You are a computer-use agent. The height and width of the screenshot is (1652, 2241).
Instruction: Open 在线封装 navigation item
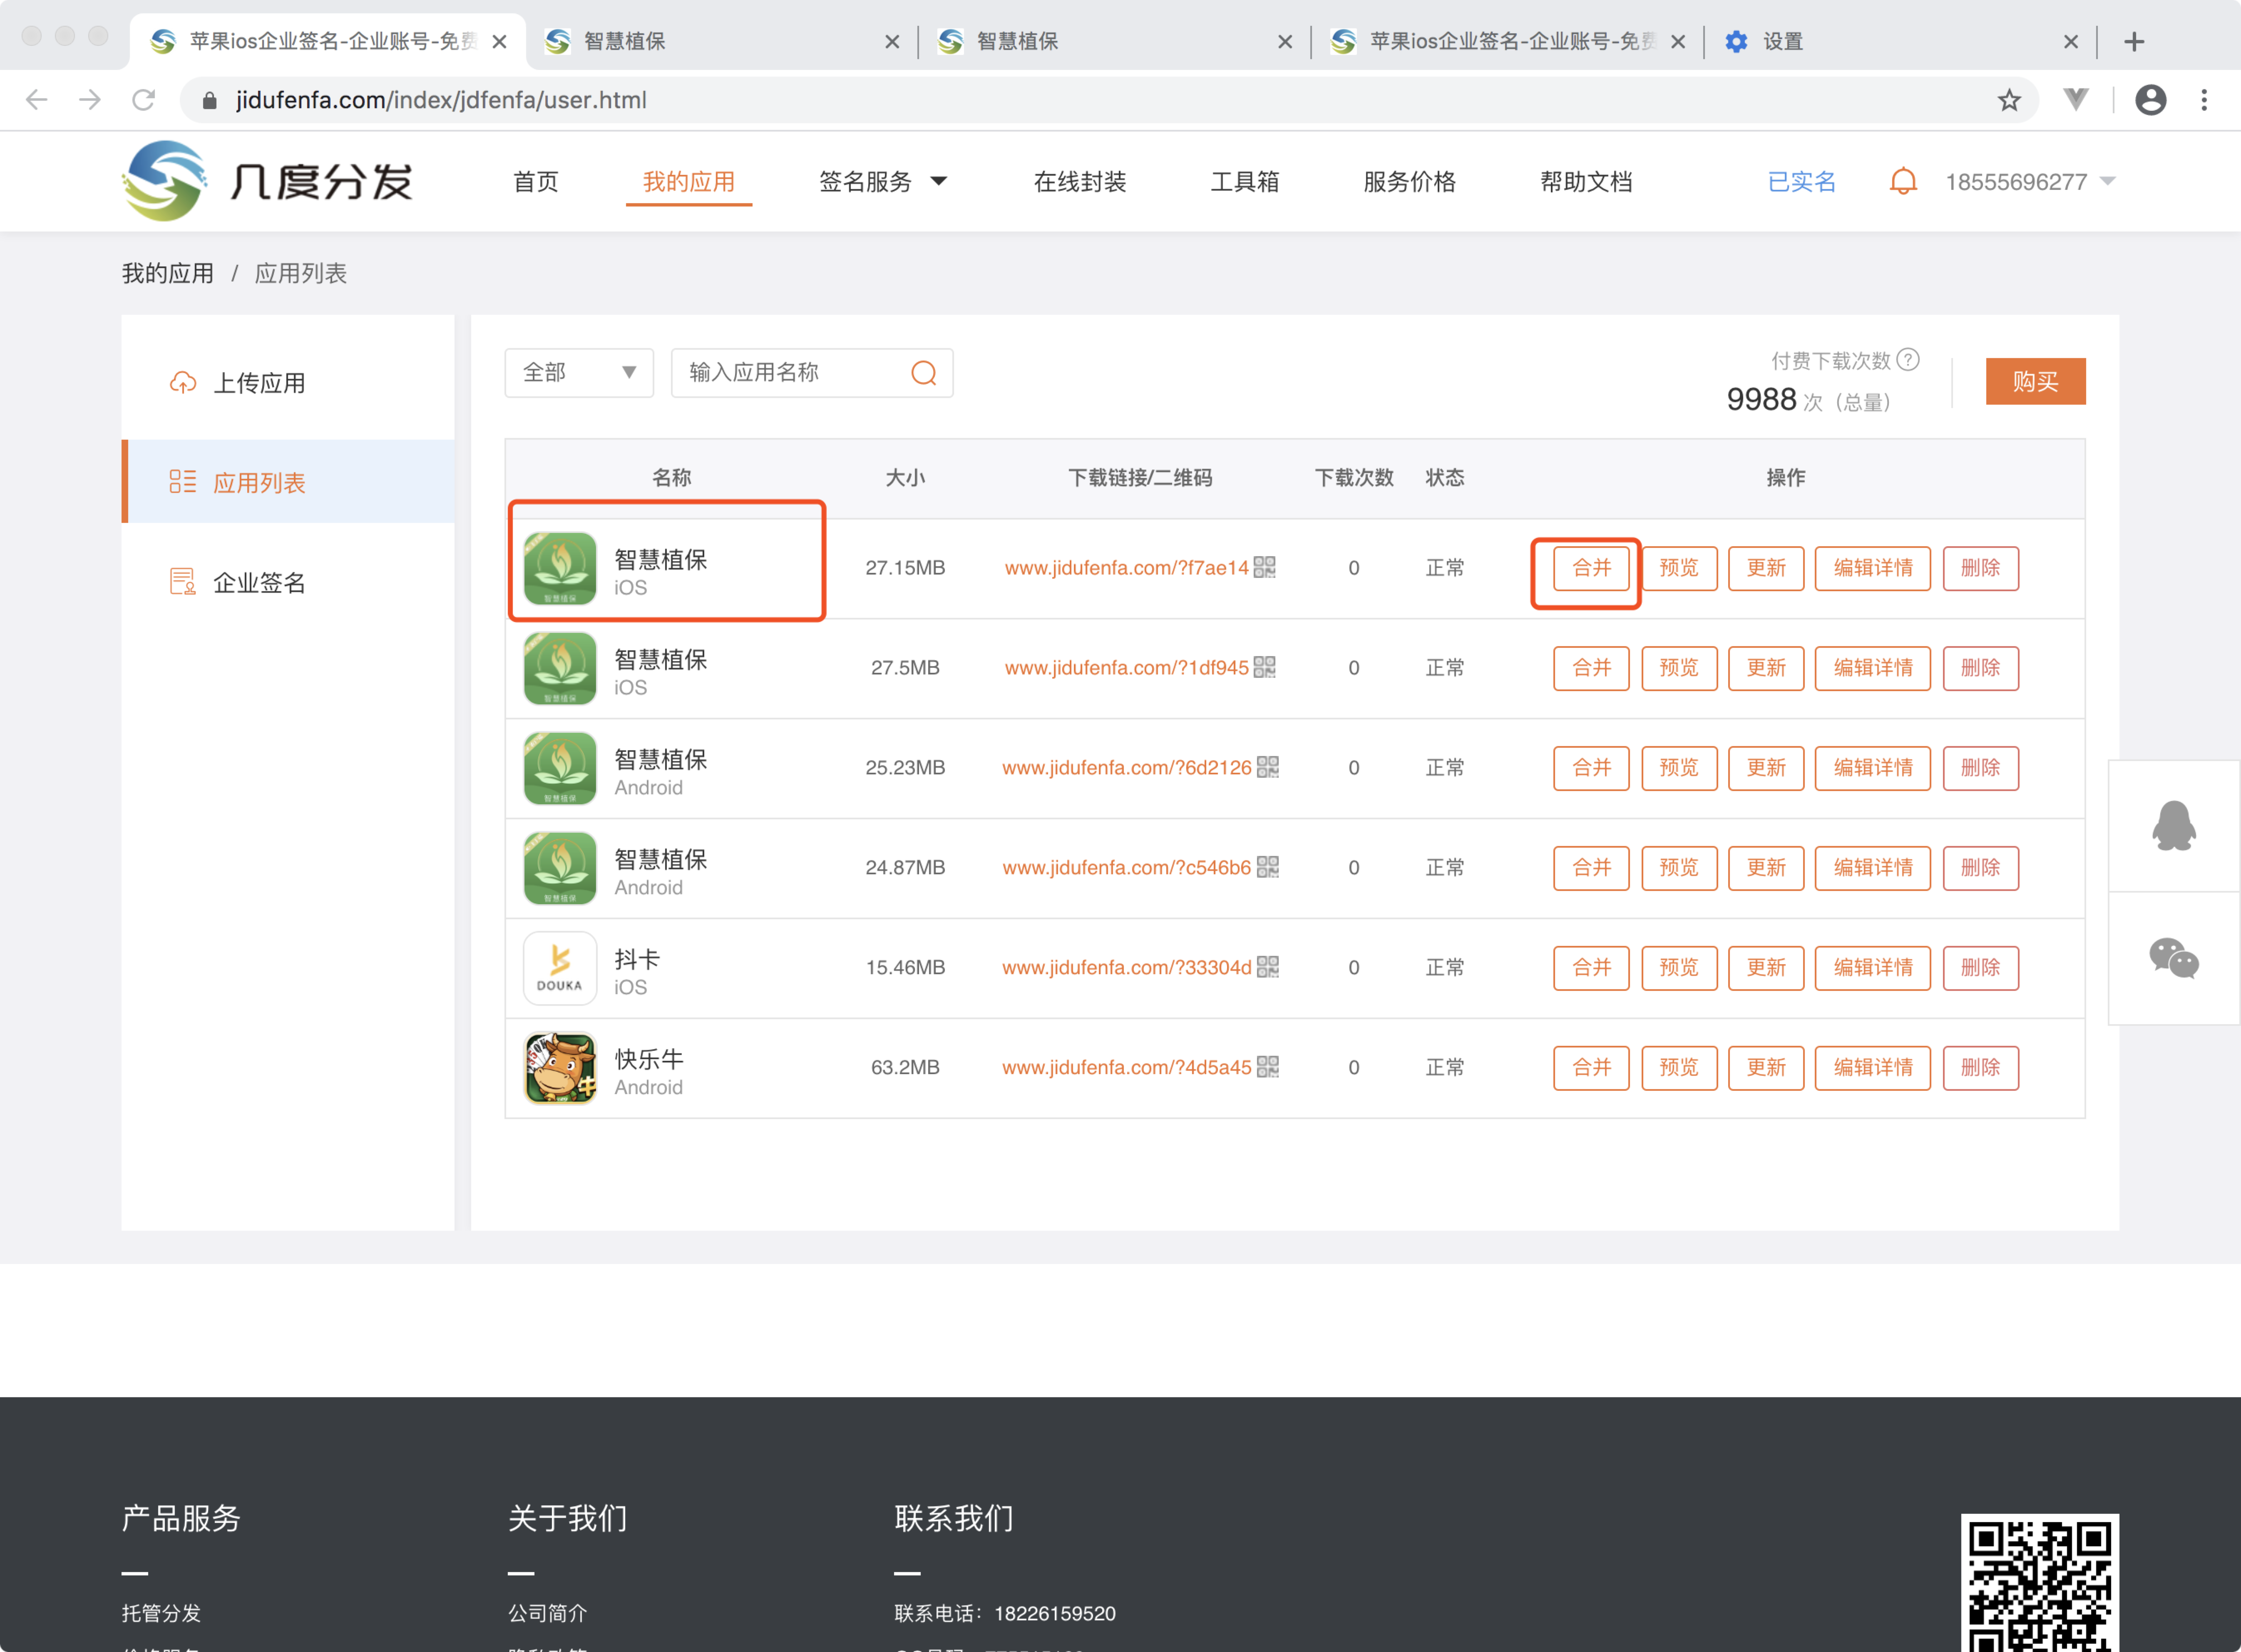1080,182
